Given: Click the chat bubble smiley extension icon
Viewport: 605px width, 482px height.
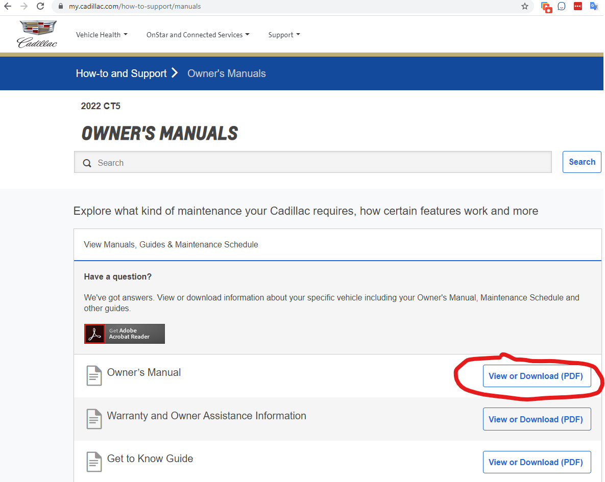Looking at the screenshot, I should point(562,7).
